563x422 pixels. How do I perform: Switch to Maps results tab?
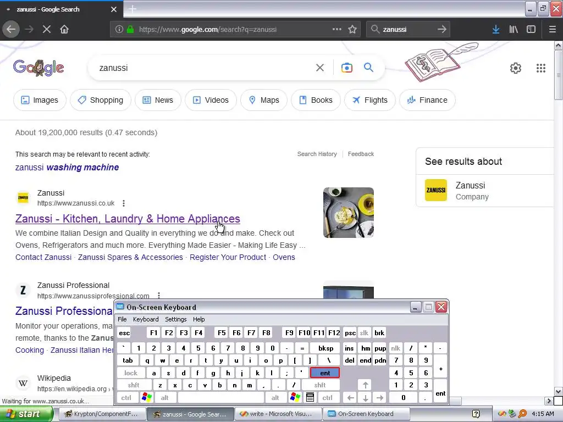click(264, 100)
